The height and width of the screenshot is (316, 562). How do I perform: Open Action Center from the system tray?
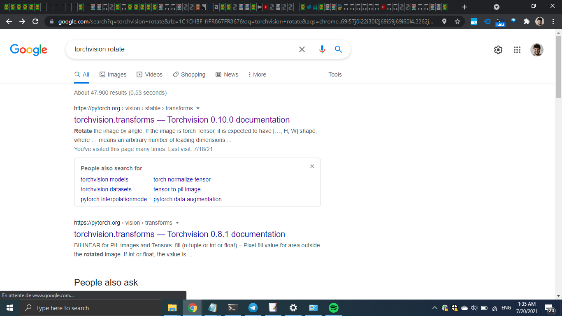549,307
